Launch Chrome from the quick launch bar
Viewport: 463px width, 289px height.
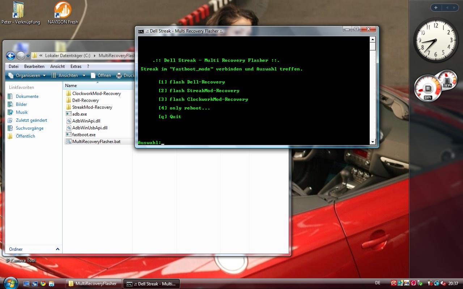(x=43, y=284)
